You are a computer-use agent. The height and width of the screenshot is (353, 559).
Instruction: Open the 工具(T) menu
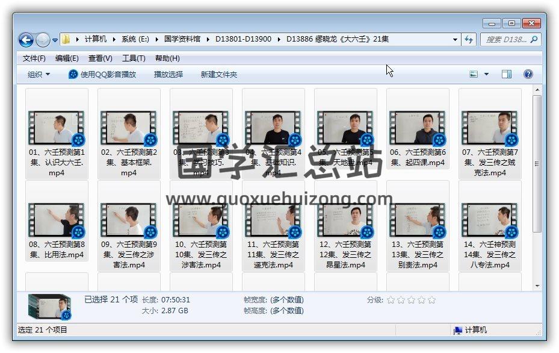[134, 58]
